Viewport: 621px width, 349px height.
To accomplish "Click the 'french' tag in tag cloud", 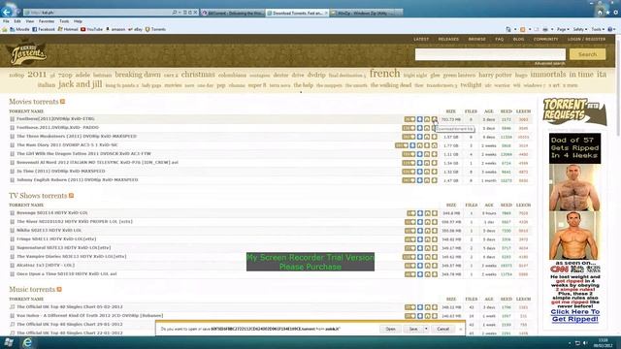I will tap(384, 74).
